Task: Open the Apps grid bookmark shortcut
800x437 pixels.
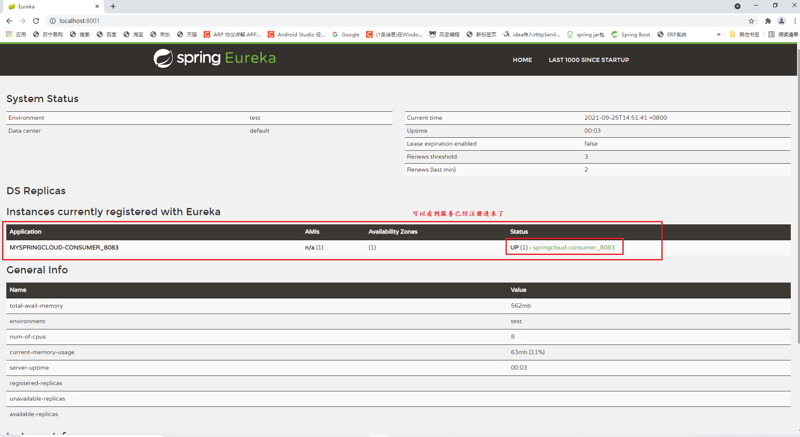Action: tap(16, 34)
